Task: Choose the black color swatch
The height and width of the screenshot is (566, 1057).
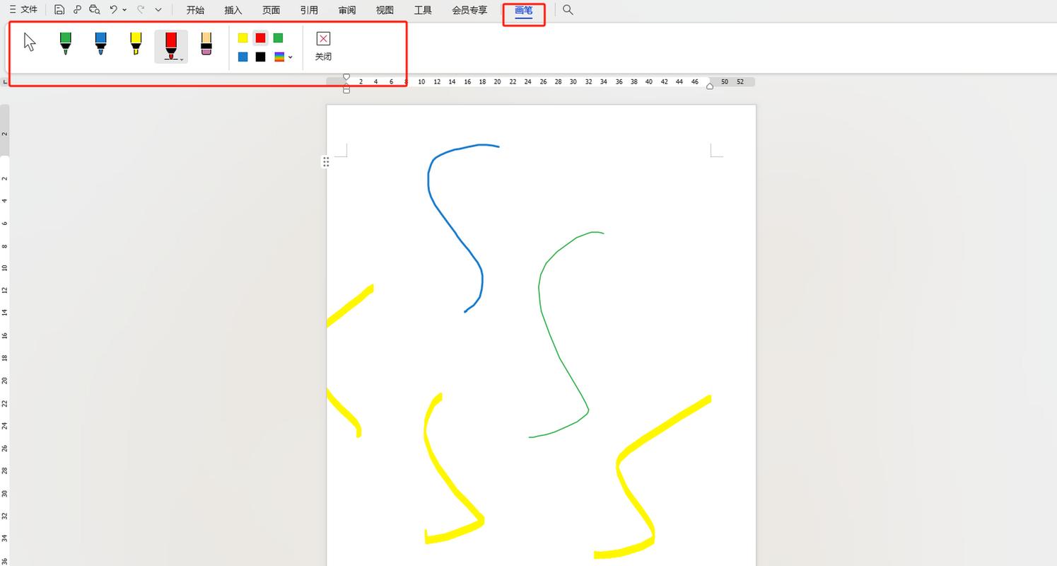Action: (x=261, y=57)
